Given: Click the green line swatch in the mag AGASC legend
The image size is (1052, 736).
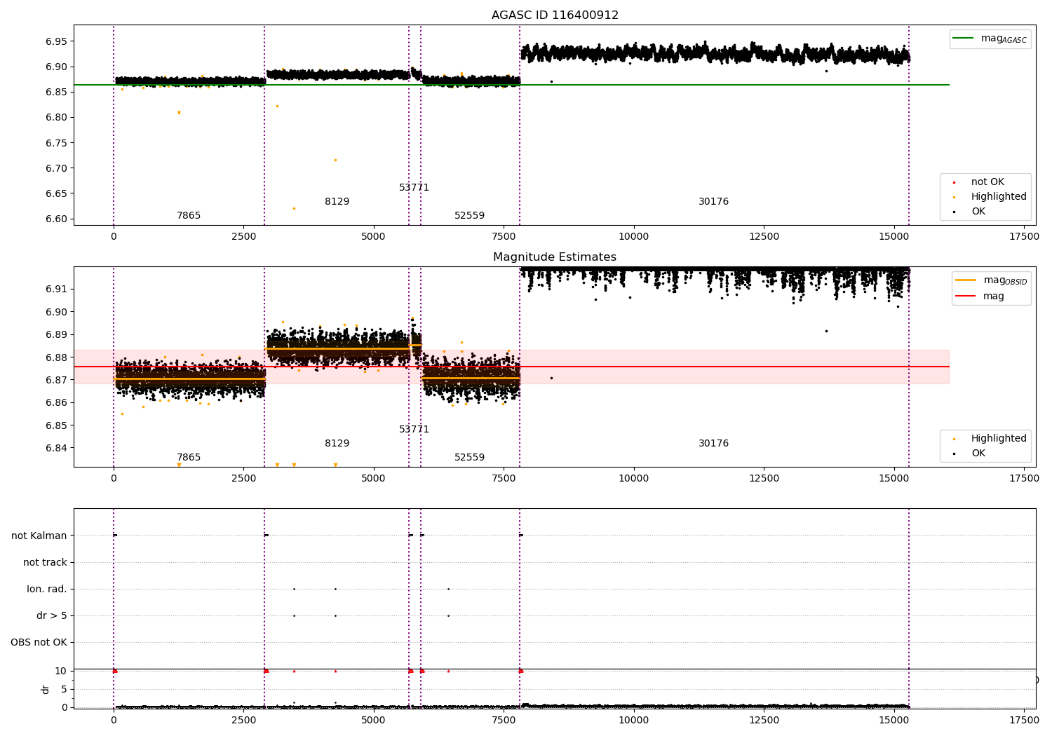Looking at the screenshot, I should [964, 39].
